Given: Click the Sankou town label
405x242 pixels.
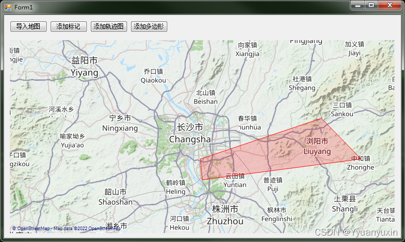Looking at the screenshot, I should (x=342, y=110).
